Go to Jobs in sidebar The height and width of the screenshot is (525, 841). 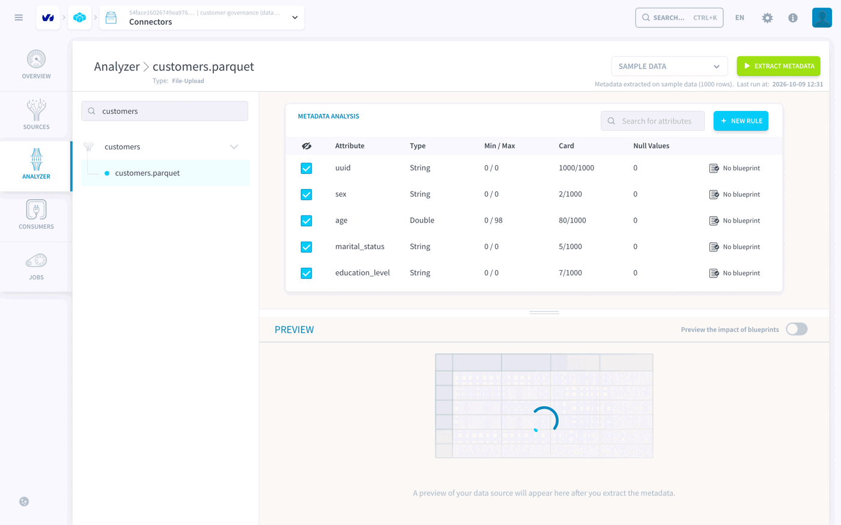(36, 266)
